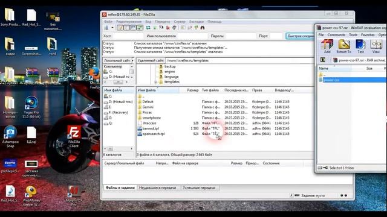Click the remote site path field
Screen dimensions: 387x217
[x=239, y=60]
